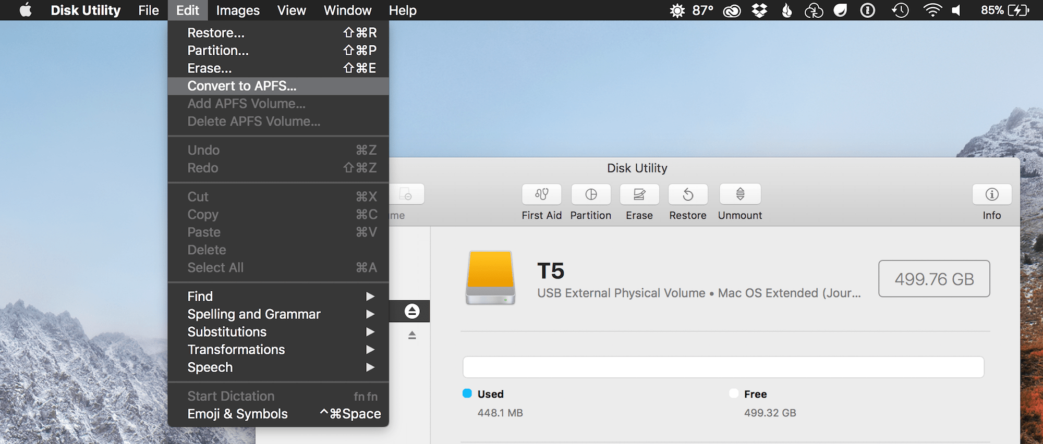The image size is (1043, 444).
Task: Click Start Dictation menu item
Action: pos(278,396)
